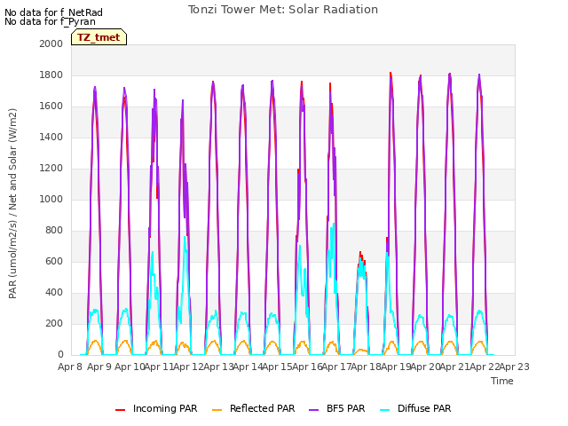This screenshot has width=568, height=426.
Task: Click the Apr 15 x-axis tick label
Action: 278,367
